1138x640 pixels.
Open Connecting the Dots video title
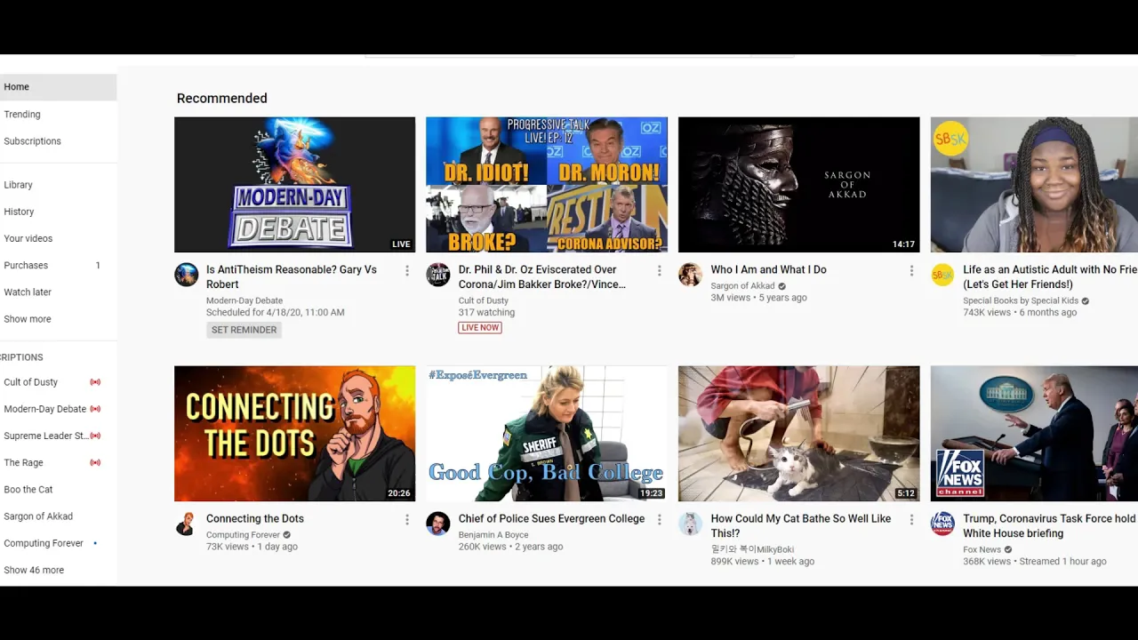tap(255, 518)
